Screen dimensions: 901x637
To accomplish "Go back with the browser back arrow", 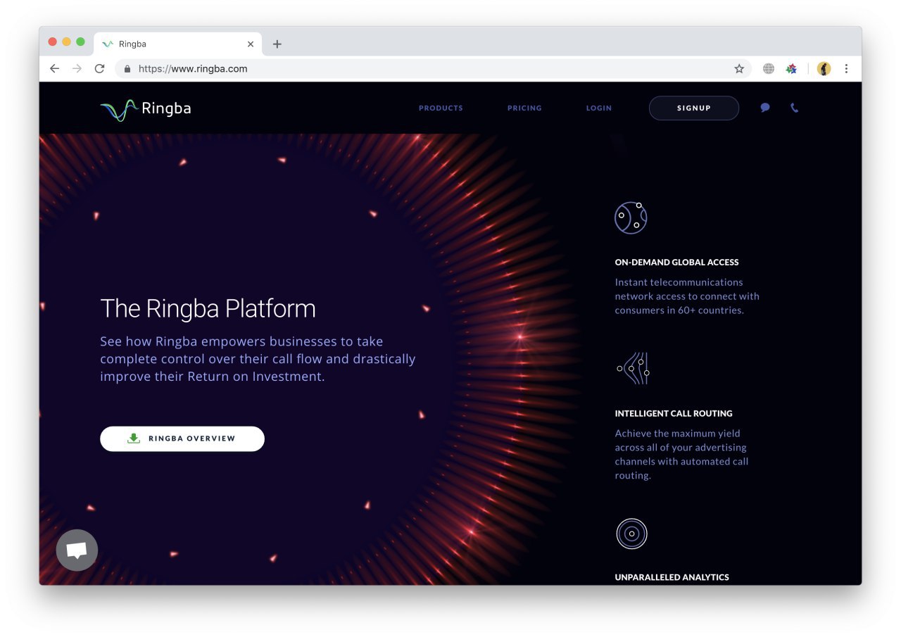I will click(55, 69).
